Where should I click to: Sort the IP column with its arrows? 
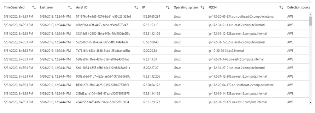coord(167,8)
